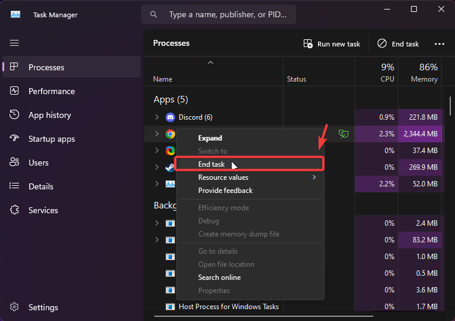Expand the Discord process group
This screenshot has height=321, width=455.
157,117
